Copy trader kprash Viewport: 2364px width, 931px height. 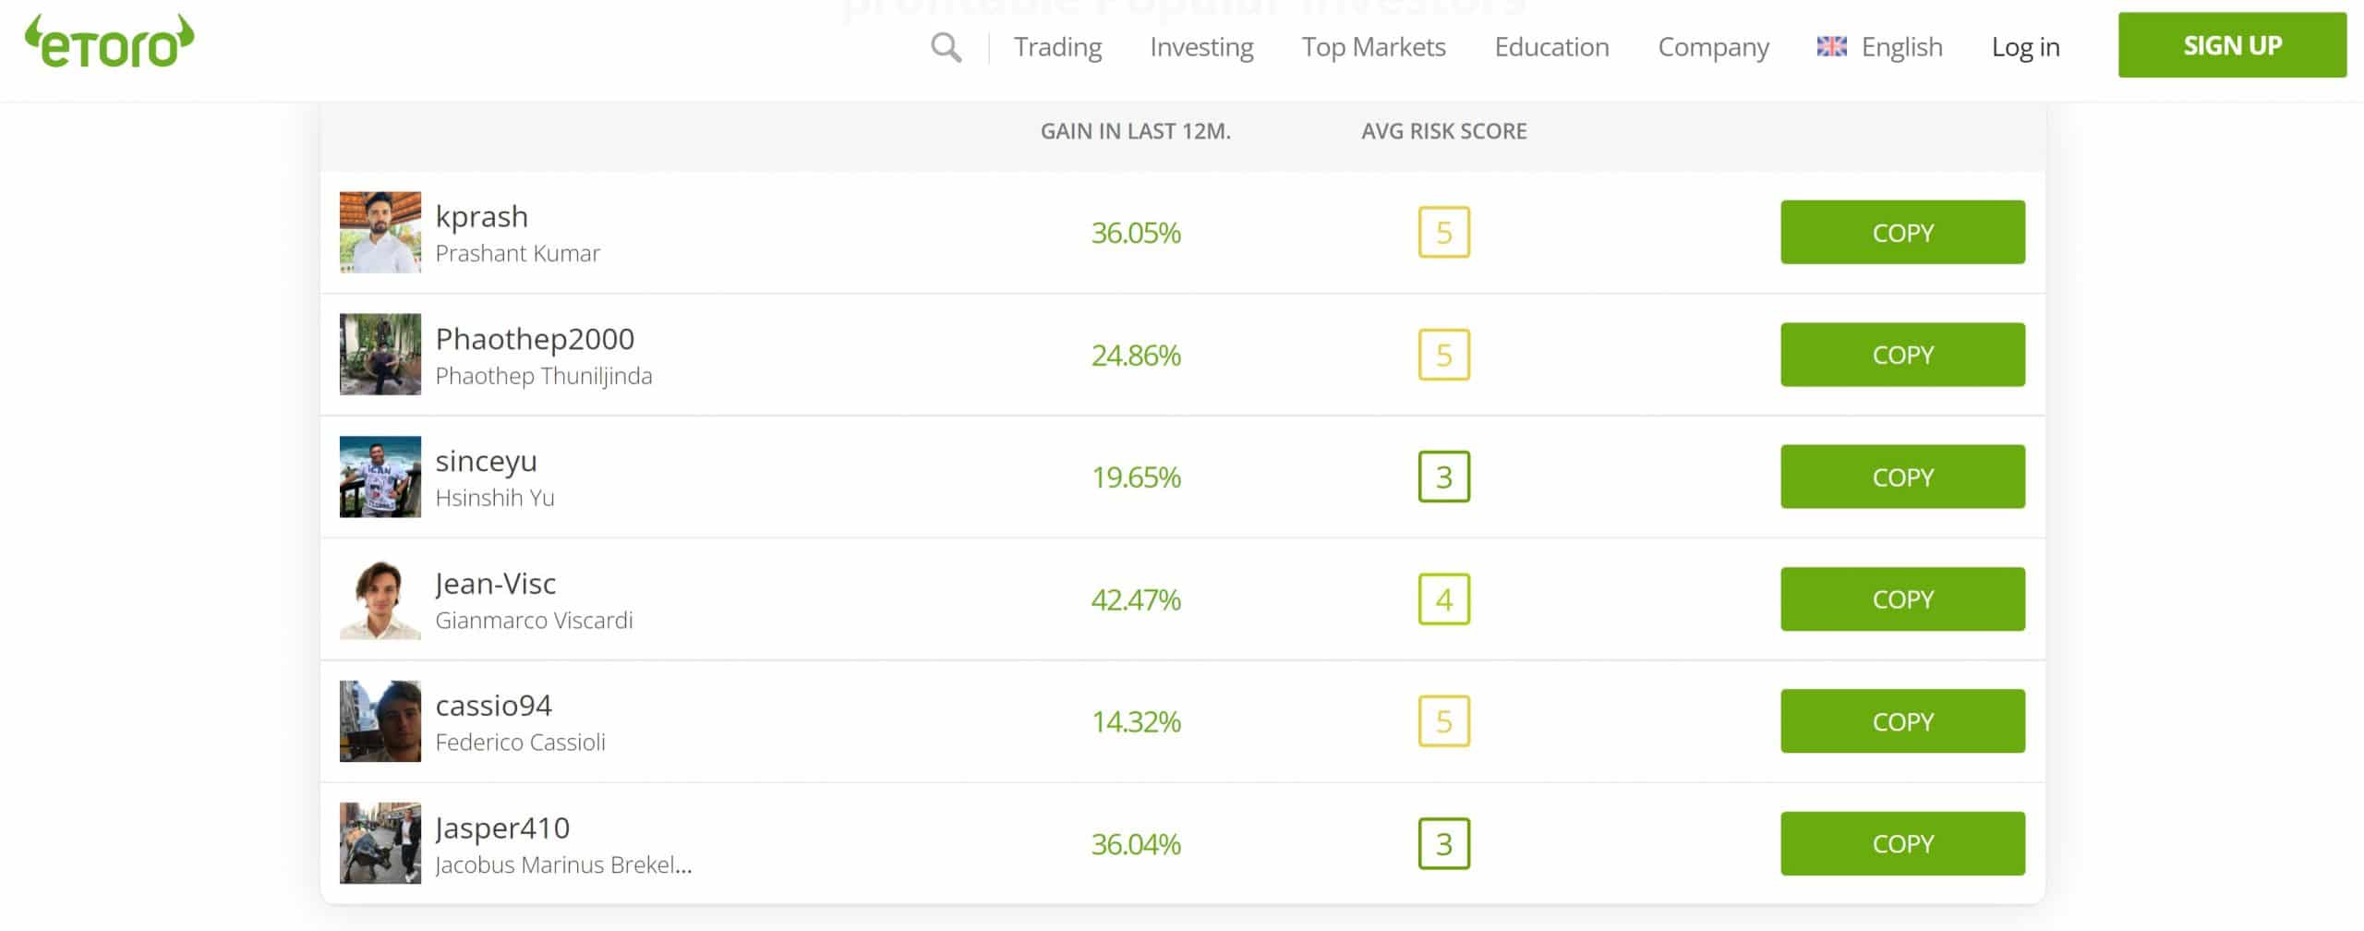[1901, 233]
